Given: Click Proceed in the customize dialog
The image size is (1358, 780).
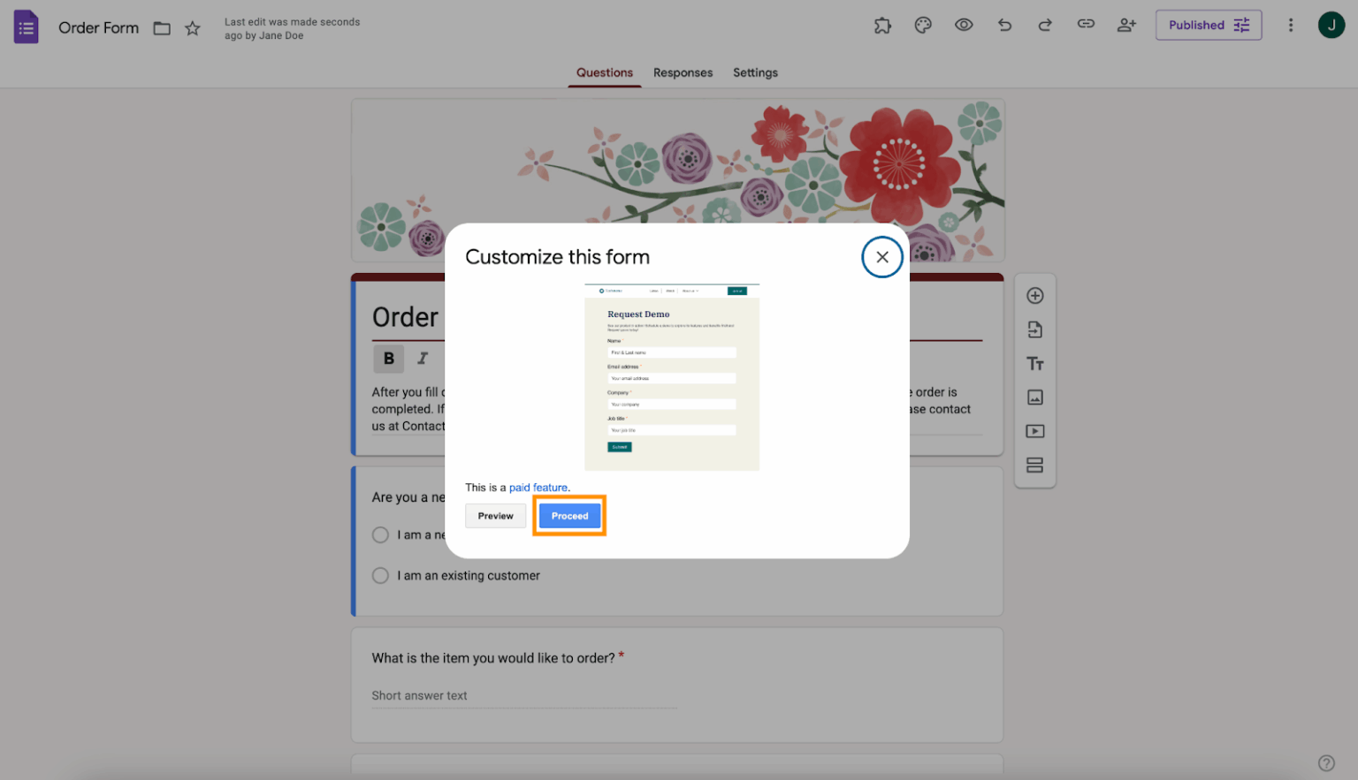Looking at the screenshot, I should (x=569, y=516).
